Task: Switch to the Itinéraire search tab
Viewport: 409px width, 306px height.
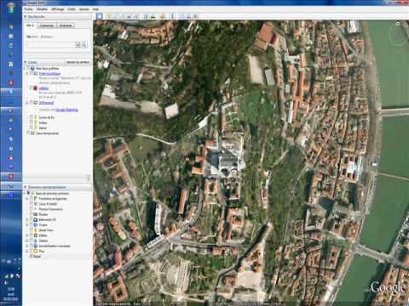Action: (x=66, y=25)
